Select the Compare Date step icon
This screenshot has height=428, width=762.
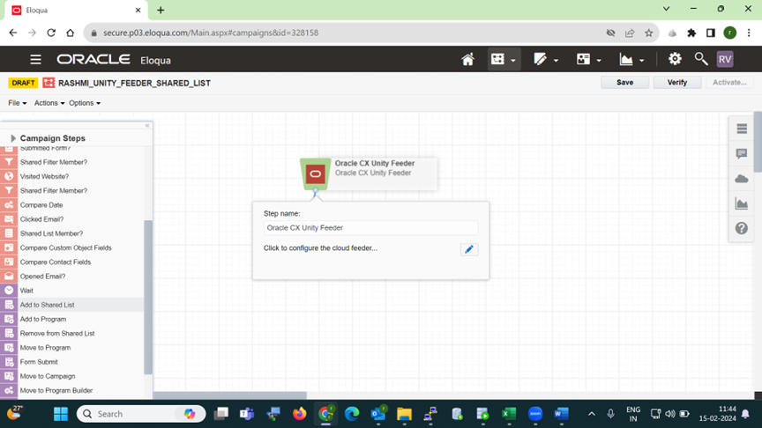coord(9,205)
